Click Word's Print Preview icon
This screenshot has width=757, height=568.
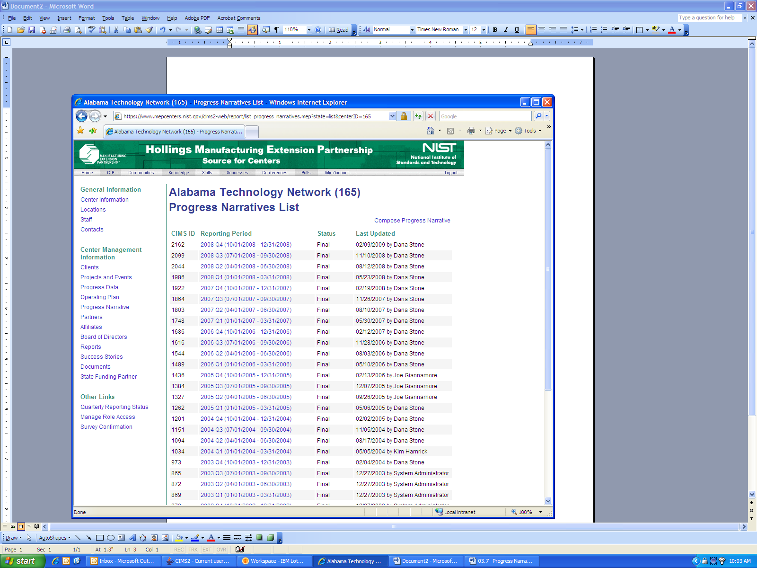[78, 30]
